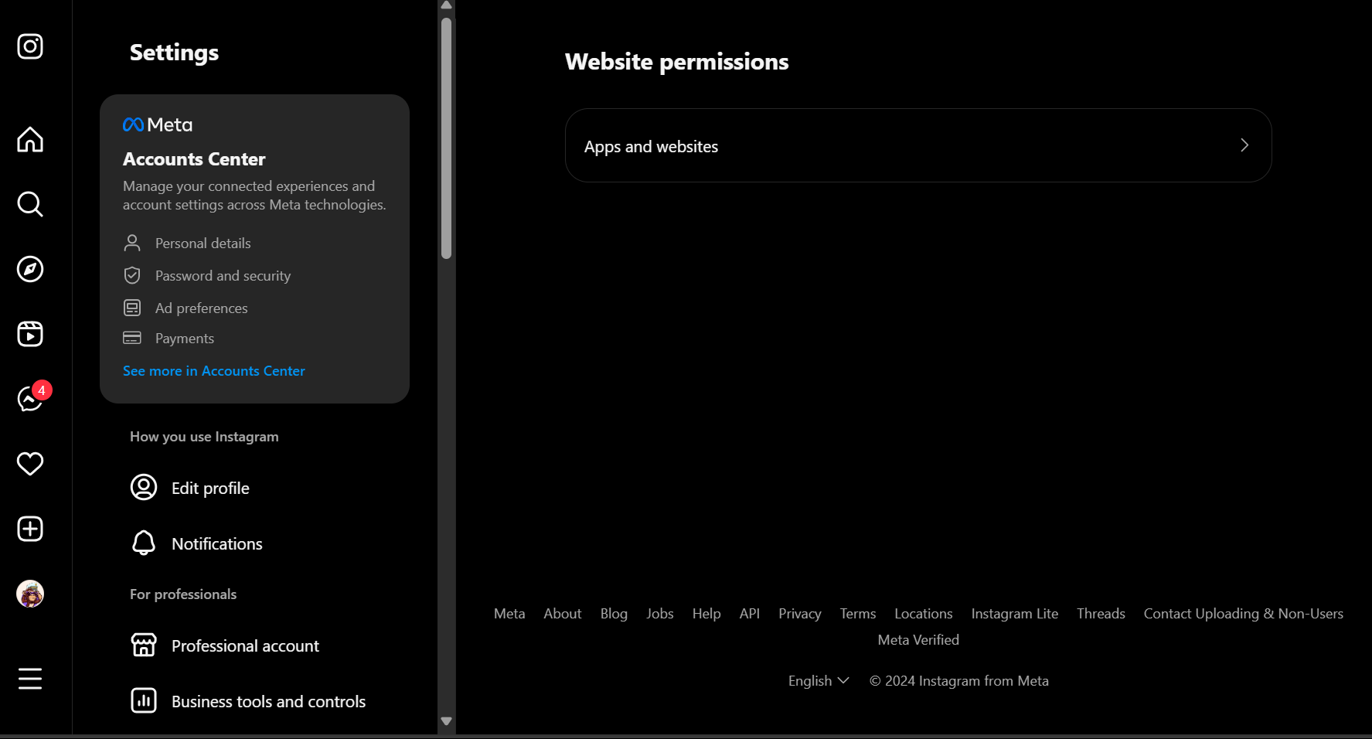The width and height of the screenshot is (1372, 739).
Task: Click the Password and security shield icon
Action: [132, 275]
